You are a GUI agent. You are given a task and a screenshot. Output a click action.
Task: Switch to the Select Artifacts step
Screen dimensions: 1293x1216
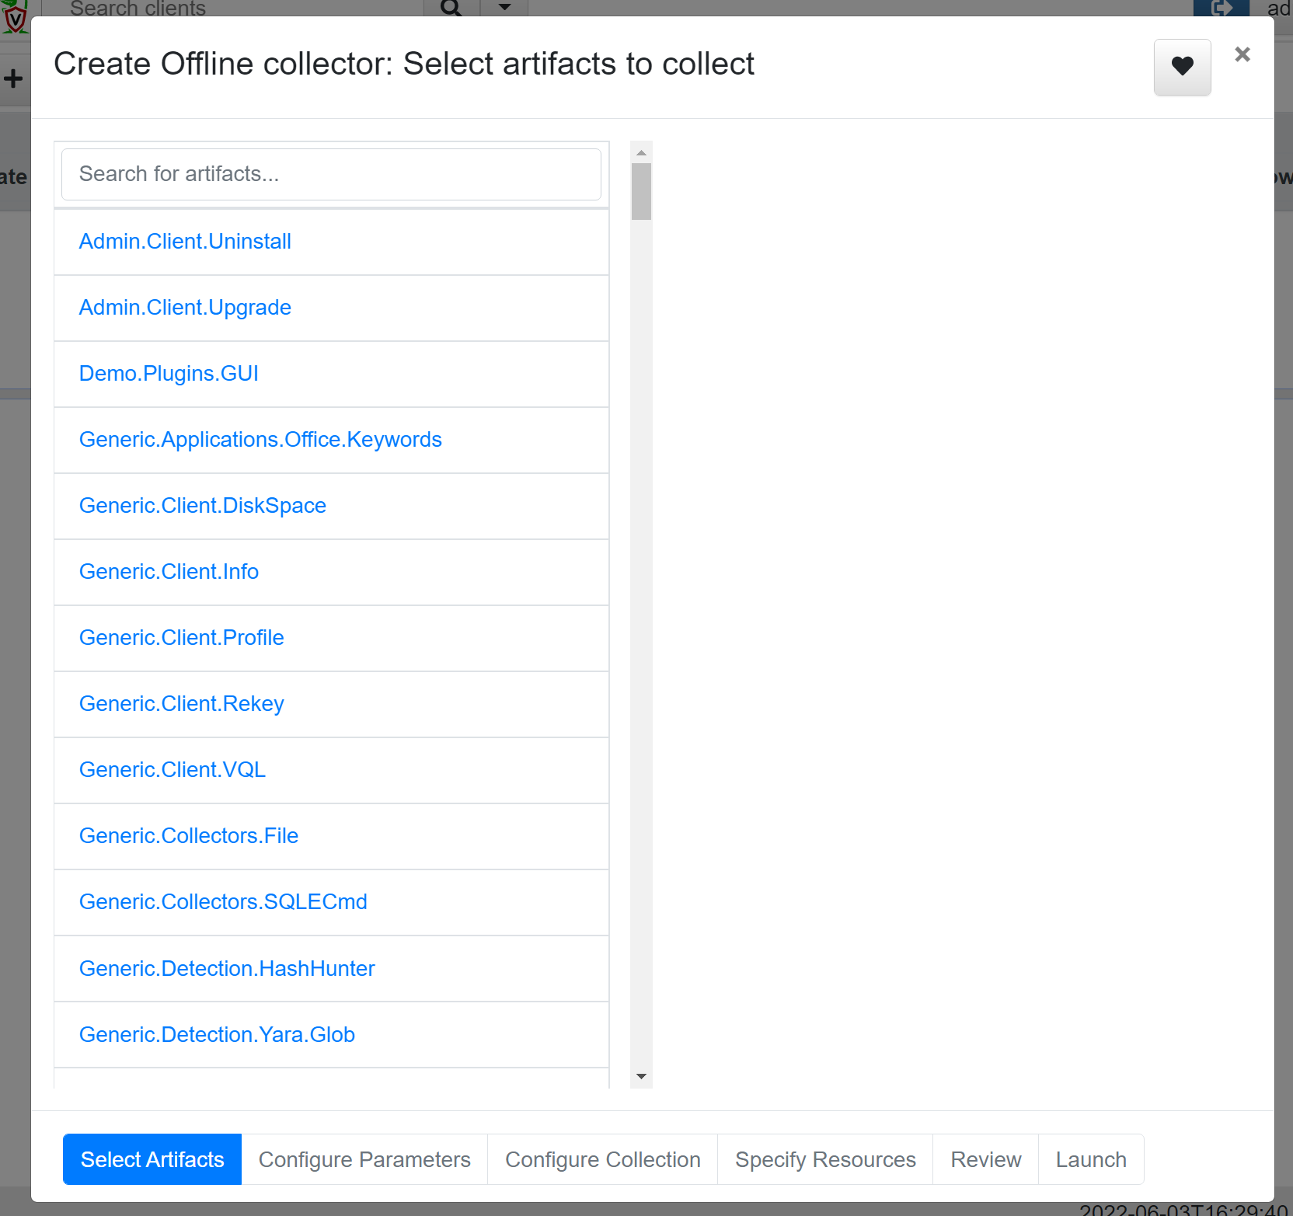152,1159
